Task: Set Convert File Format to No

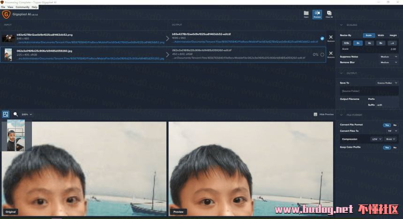Action: coord(395,125)
